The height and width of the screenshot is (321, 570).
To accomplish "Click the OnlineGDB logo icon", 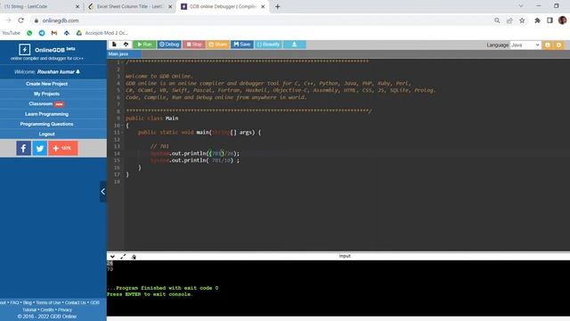I will click(25, 49).
